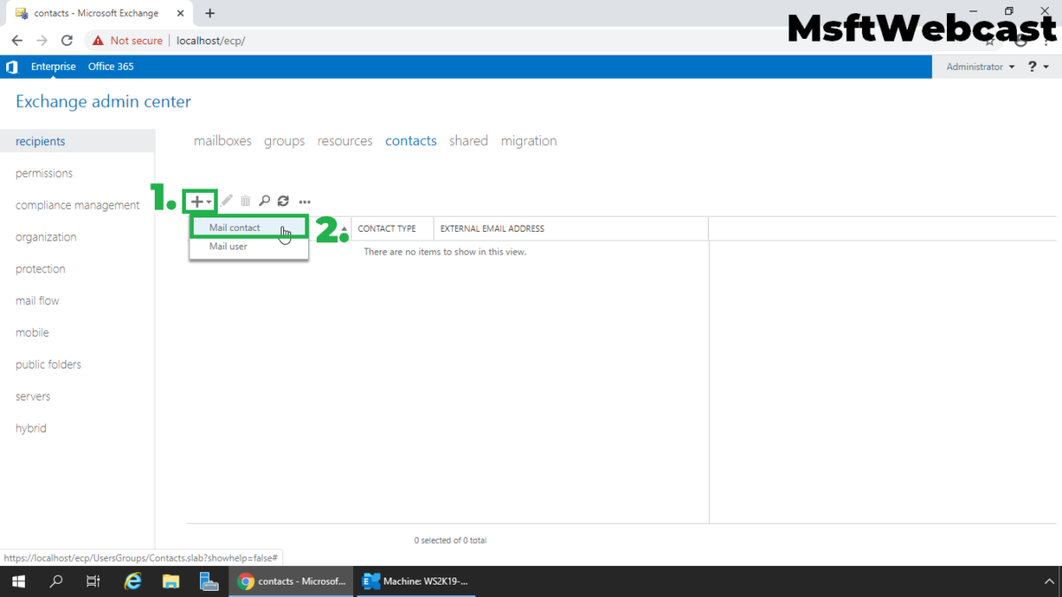Open the Windows Start menu
Screen dimensions: 1062x597
click(18, 581)
